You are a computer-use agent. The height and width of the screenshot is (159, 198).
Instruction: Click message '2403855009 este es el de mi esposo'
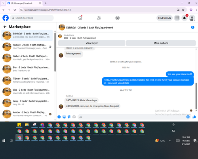tap(92, 106)
